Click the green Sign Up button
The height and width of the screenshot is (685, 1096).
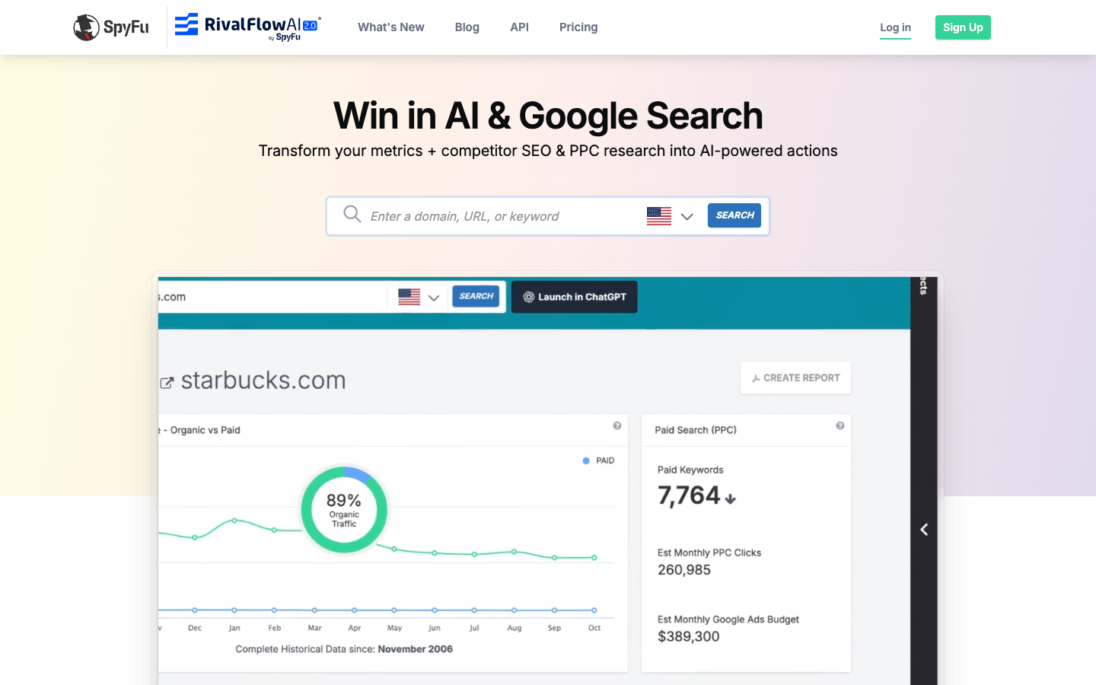[962, 27]
